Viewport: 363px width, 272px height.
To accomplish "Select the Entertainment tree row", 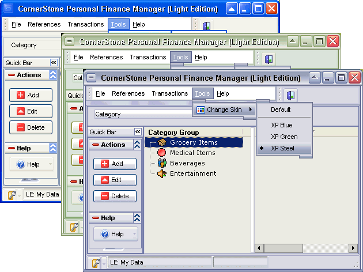I will pos(193,173).
